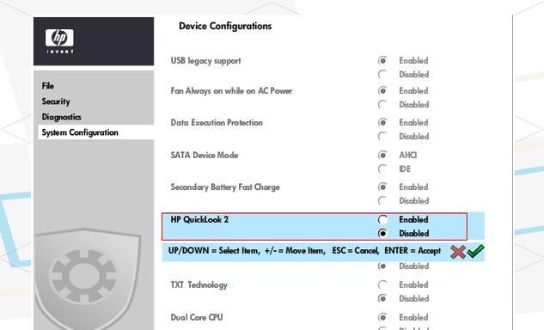This screenshot has width=544, height=330.
Task: Select Enabled for HP QuickLook 2
Action: point(382,220)
